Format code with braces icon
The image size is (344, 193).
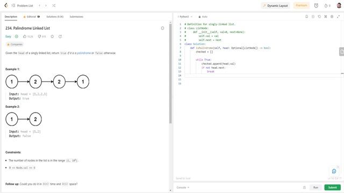click(313, 17)
